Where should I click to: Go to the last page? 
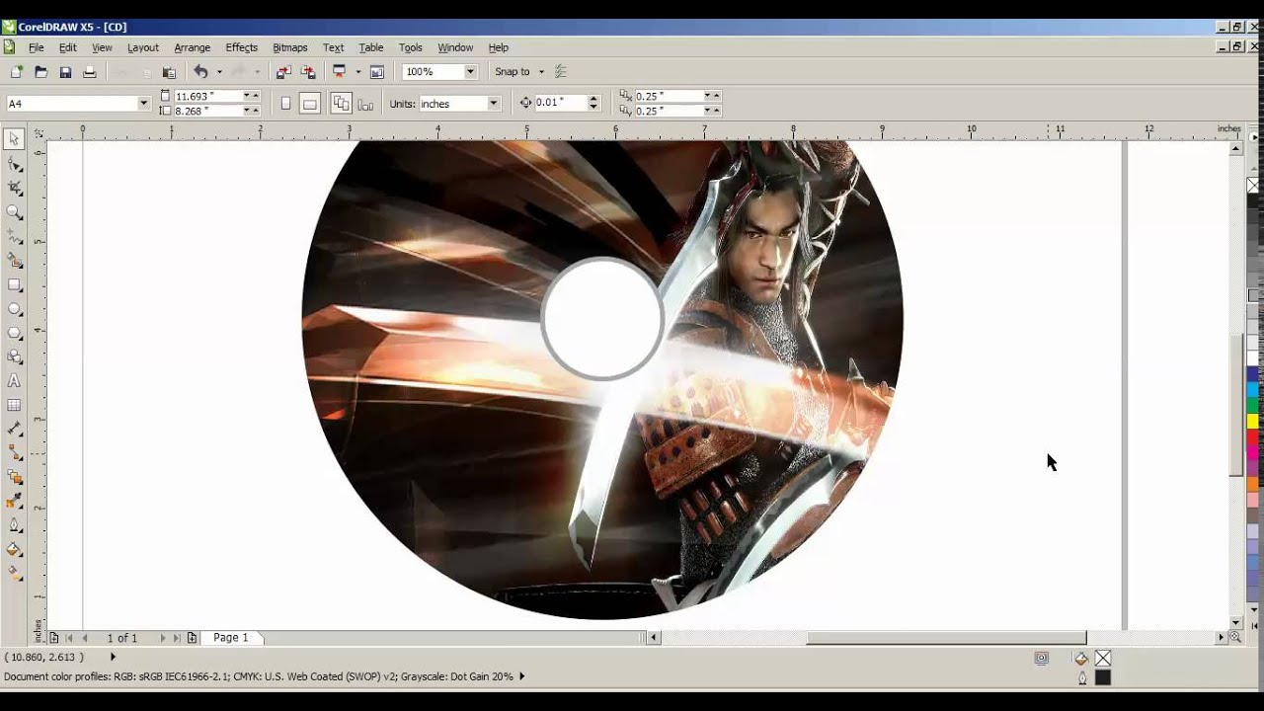[x=177, y=638]
